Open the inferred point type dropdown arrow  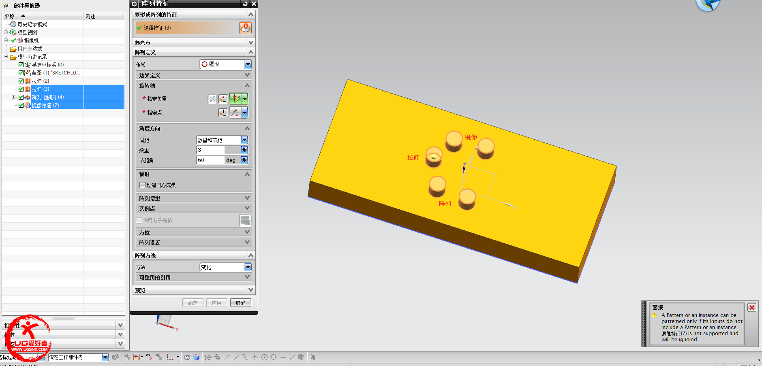(245, 113)
